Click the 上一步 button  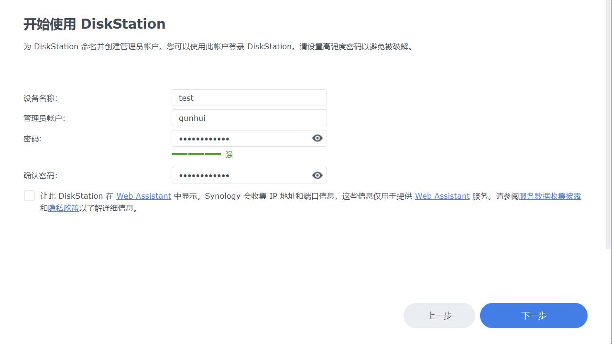point(439,315)
